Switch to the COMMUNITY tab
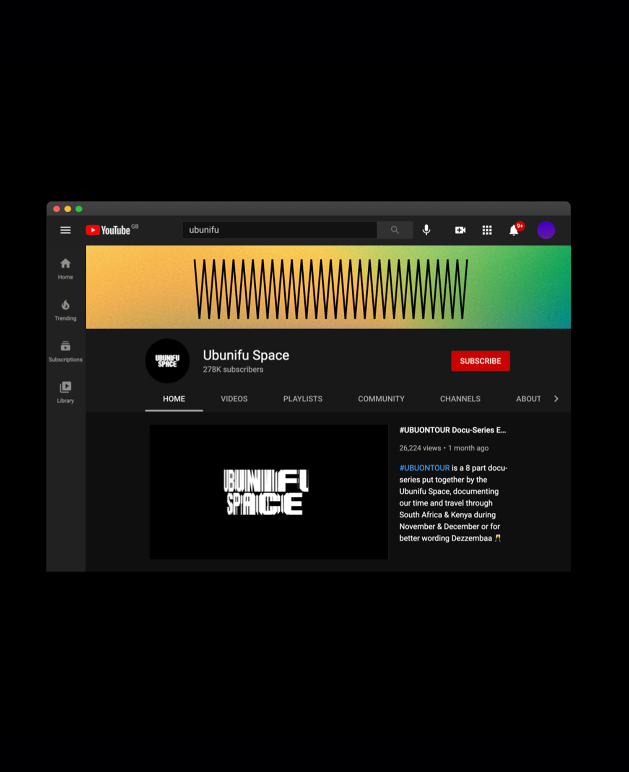Image resolution: width=629 pixels, height=772 pixels. coord(381,399)
